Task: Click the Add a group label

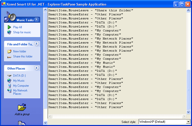Action: coord(22,114)
